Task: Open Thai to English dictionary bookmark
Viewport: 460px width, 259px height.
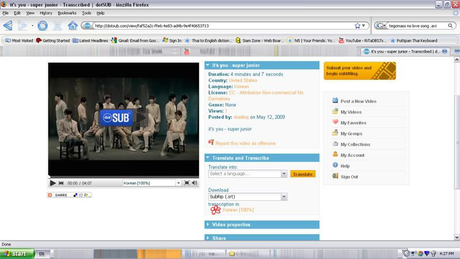Action: (209, 40)
